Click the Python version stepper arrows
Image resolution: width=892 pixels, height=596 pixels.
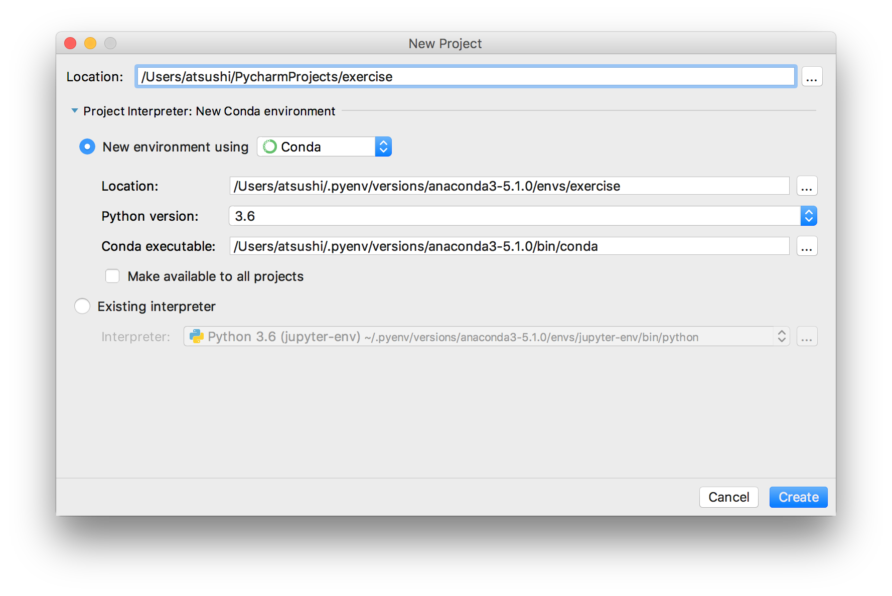(x=809, y=216)
